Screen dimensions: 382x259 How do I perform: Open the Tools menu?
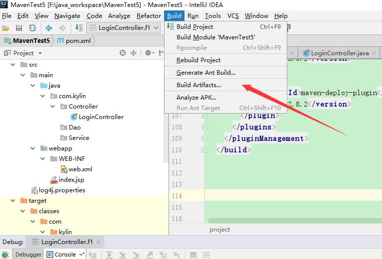point(212,16)
